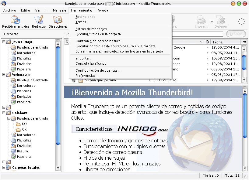249x180 pixels.
Task: Collapse the Webmaster account tree
Action: (x=4, y=75)
